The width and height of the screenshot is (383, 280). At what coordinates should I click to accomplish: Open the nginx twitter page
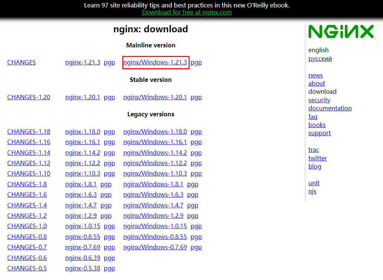tap(317, 158)
